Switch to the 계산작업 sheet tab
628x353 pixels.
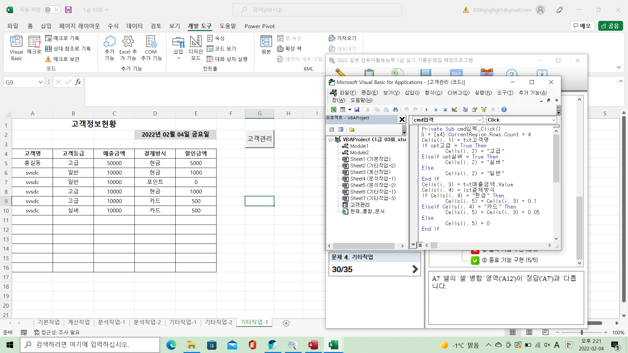pos(78,322)
